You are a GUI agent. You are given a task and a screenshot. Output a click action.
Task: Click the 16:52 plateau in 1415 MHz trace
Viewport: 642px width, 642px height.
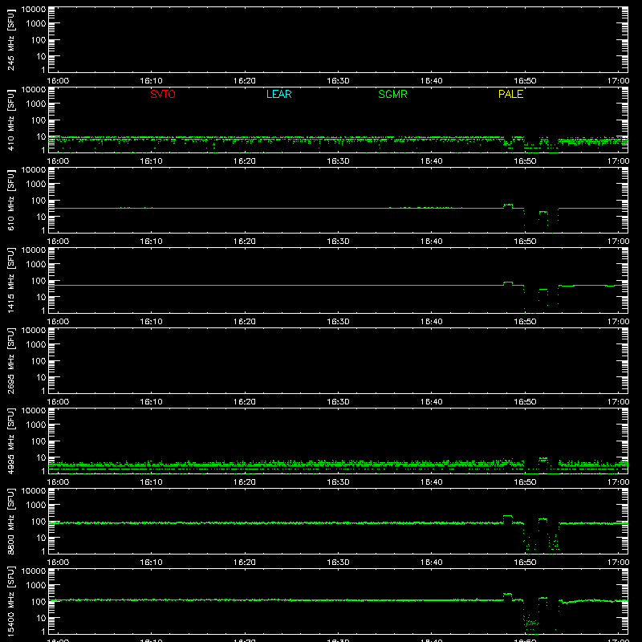(543, 289)
